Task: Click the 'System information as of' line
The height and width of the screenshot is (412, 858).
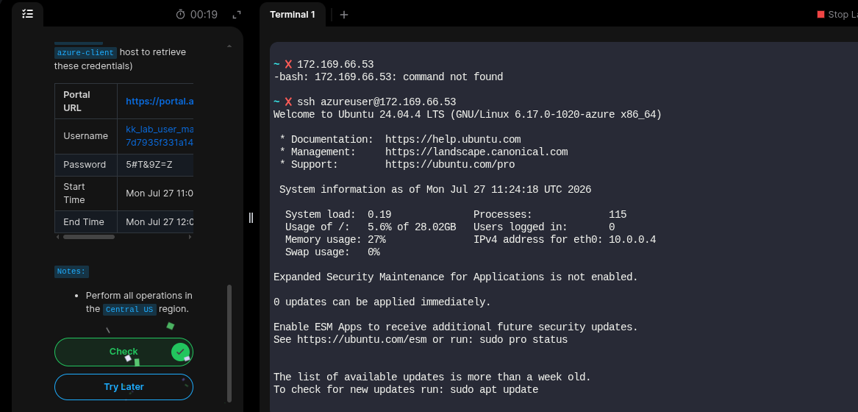Action: click(x=435, y=190)
